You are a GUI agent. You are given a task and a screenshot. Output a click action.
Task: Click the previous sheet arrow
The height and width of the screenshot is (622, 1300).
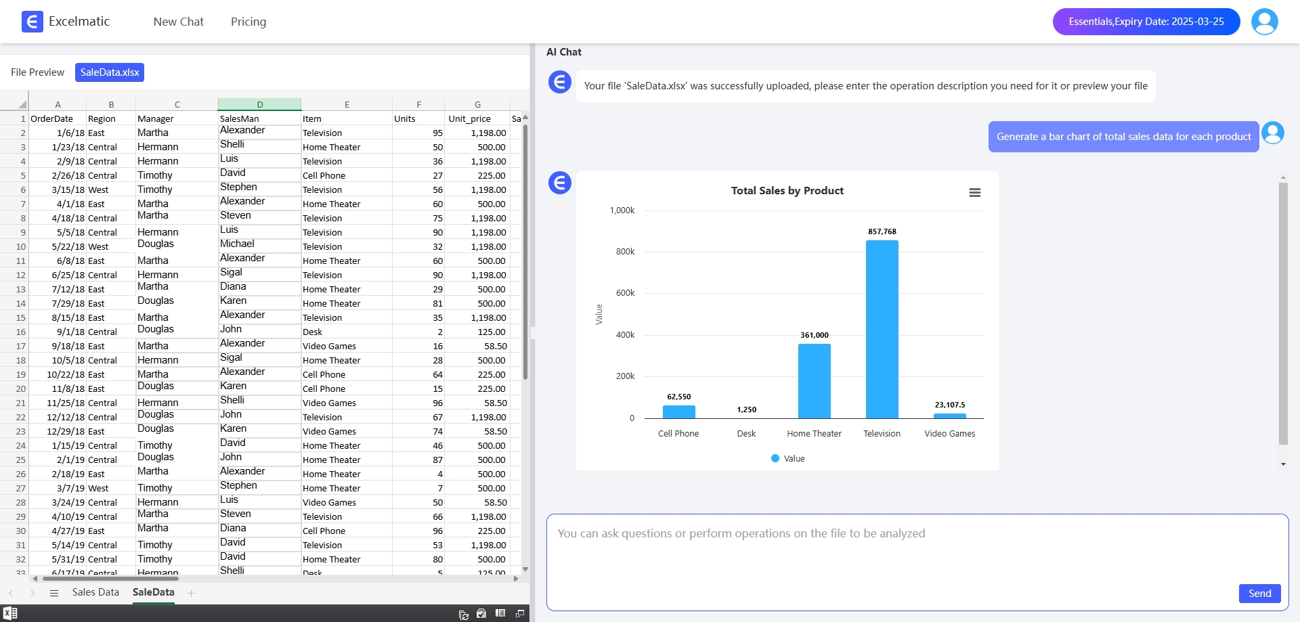(11, 593)
